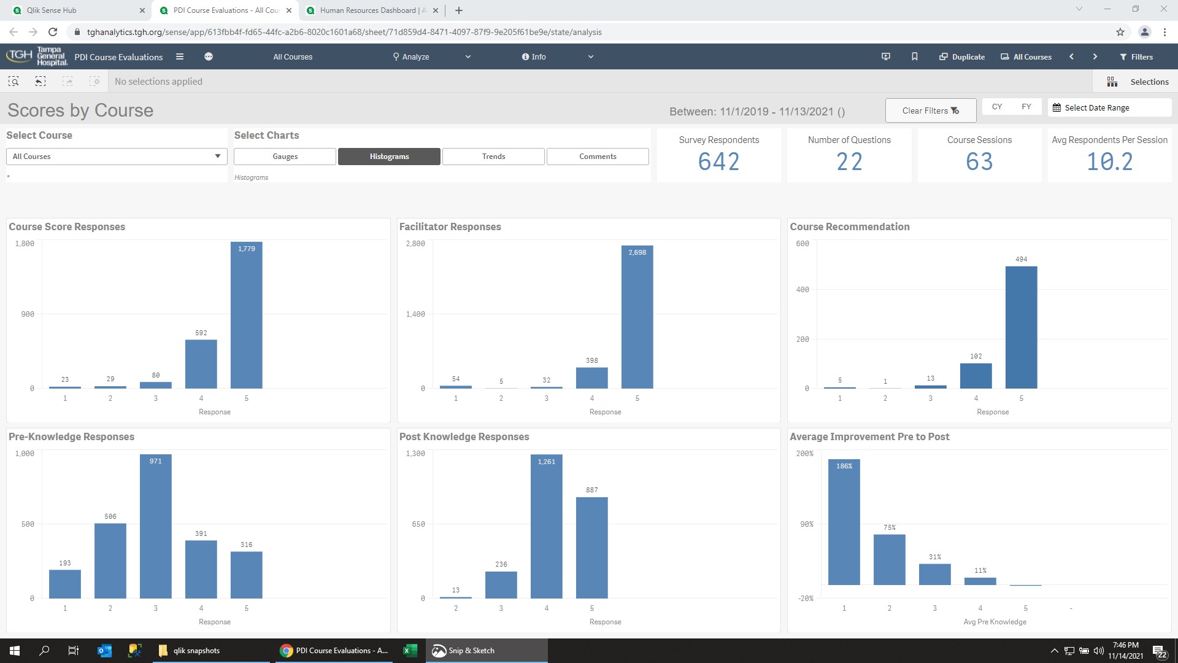Click the Duplicate sheet button

point(961,56)
